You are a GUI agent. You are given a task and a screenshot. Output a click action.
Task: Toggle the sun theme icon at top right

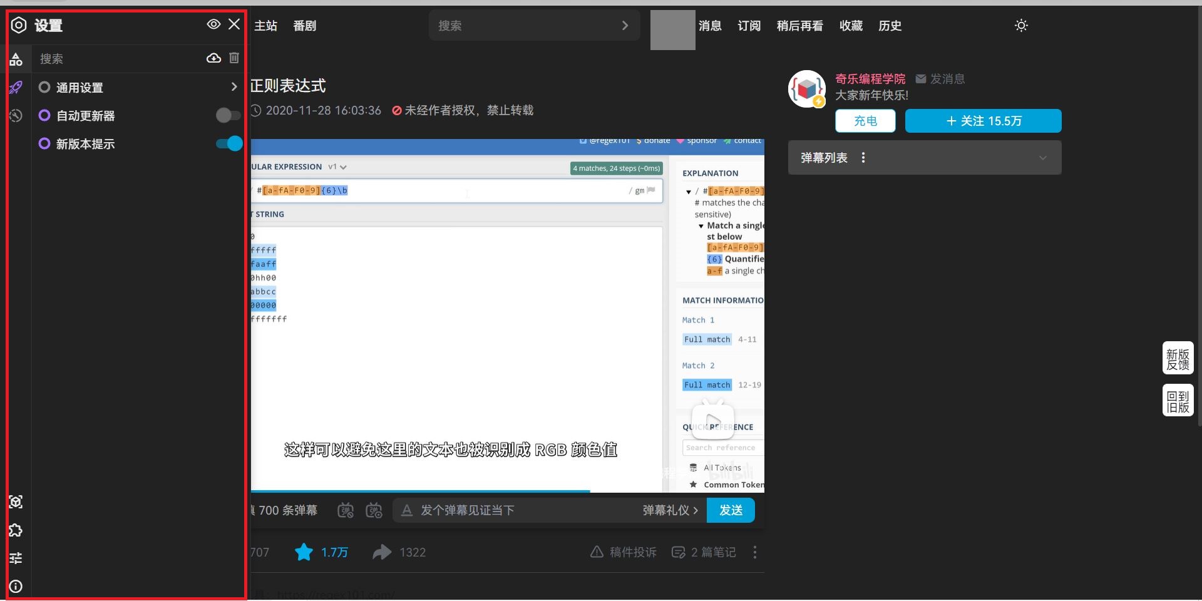tap(1020, 26)
